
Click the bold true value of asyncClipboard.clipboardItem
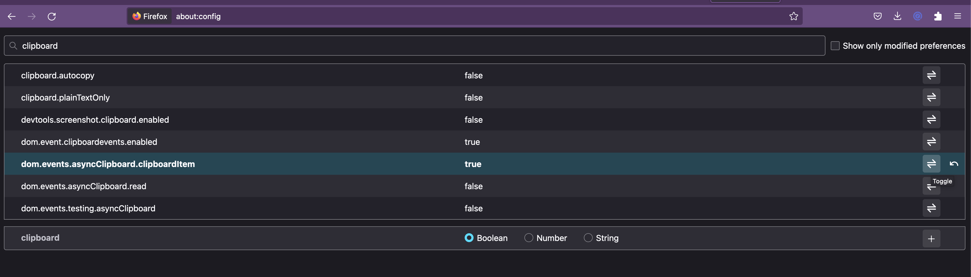473,164
